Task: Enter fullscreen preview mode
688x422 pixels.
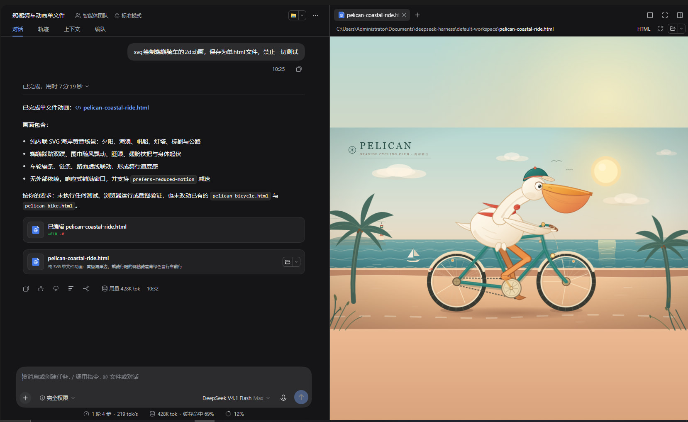Action: (665, 15)
